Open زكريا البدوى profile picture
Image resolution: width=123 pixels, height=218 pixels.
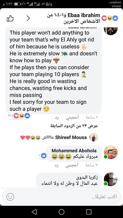[111, 179]
